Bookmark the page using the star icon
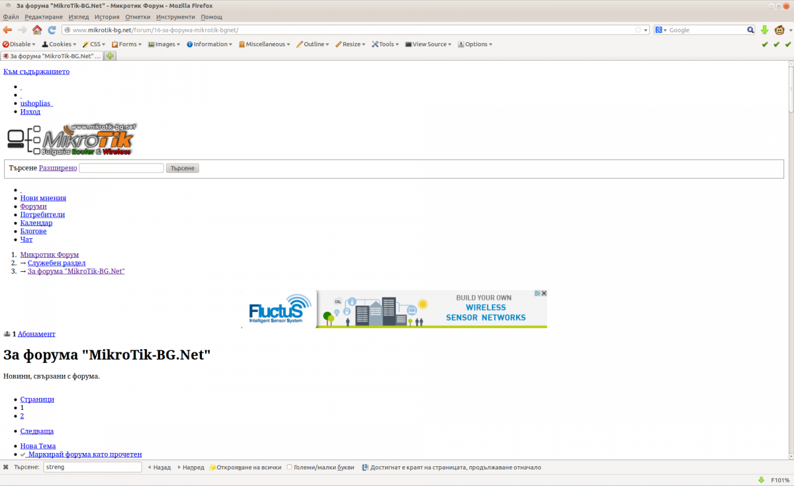This screenshot has height=486, width=794. [638, 30]
